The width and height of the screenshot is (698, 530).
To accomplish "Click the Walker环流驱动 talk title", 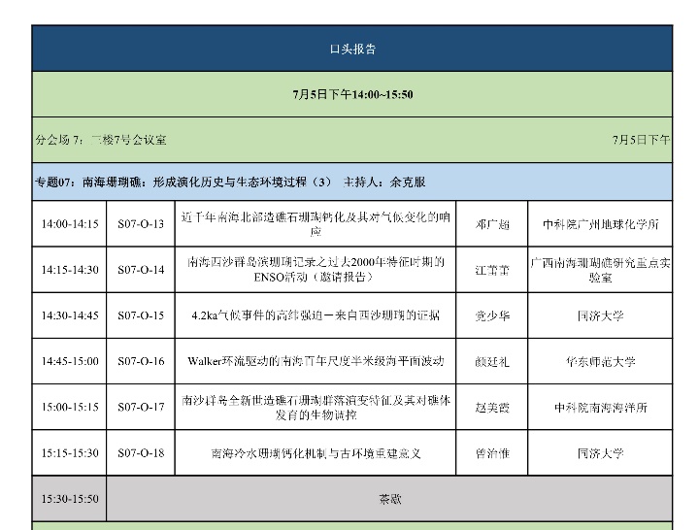I will [316, 361].
